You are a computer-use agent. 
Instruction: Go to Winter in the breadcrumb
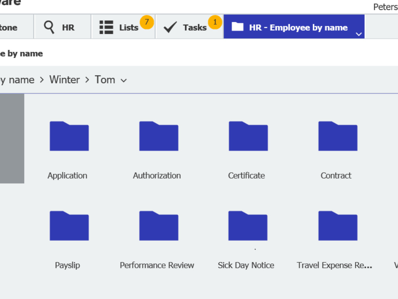(64, 80)
